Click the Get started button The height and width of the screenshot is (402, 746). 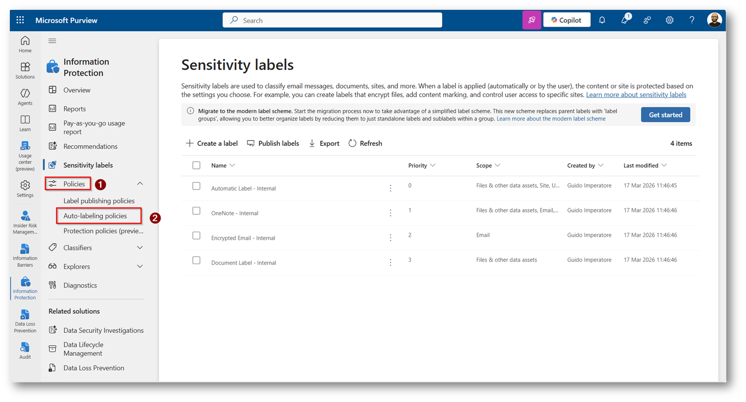pyautogui.click(x=665, y=115)
